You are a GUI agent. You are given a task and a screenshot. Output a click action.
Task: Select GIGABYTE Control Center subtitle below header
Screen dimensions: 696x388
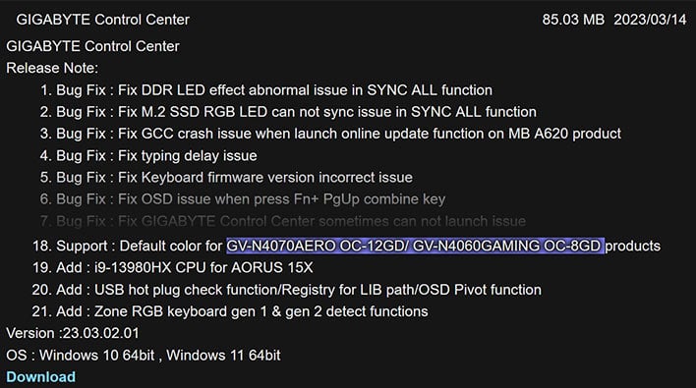(92, 46)
